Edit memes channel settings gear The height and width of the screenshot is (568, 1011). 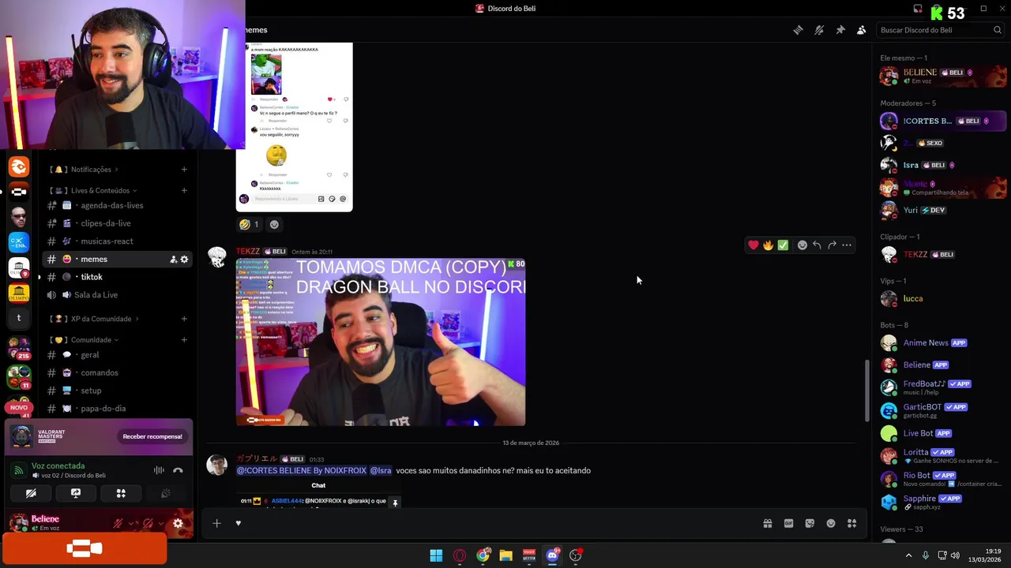click(185, 260)
